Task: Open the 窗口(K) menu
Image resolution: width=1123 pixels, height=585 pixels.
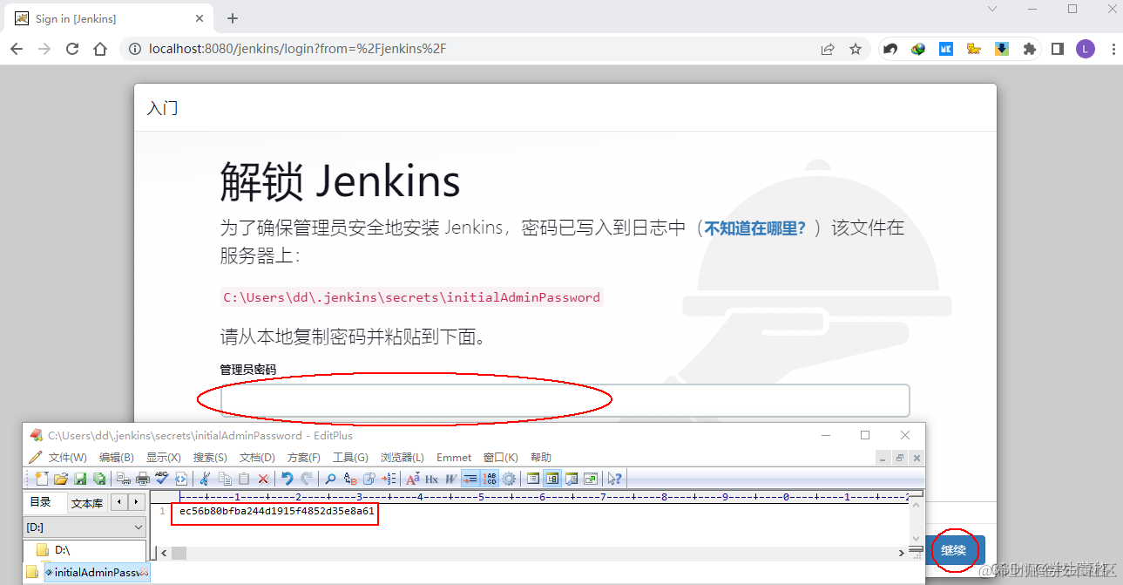Action: 500,458
